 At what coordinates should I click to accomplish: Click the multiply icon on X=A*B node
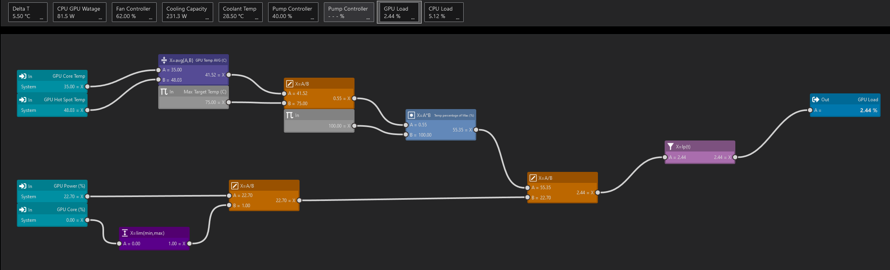coord(411,115)
